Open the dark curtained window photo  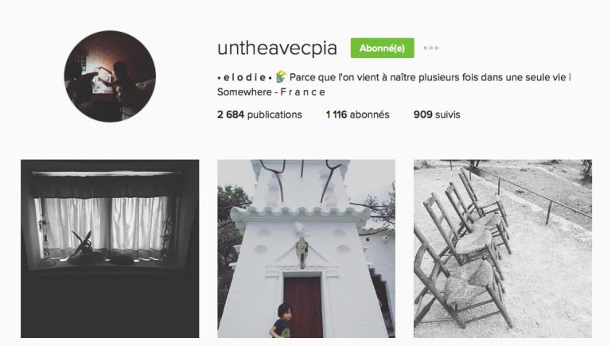point(110,249)
